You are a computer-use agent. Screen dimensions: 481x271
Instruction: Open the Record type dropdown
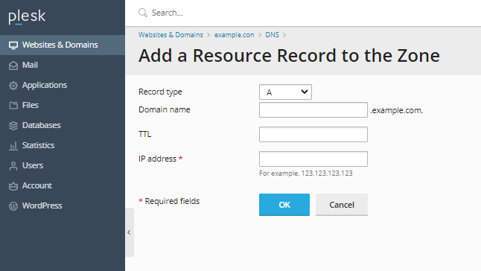[285, 92]
